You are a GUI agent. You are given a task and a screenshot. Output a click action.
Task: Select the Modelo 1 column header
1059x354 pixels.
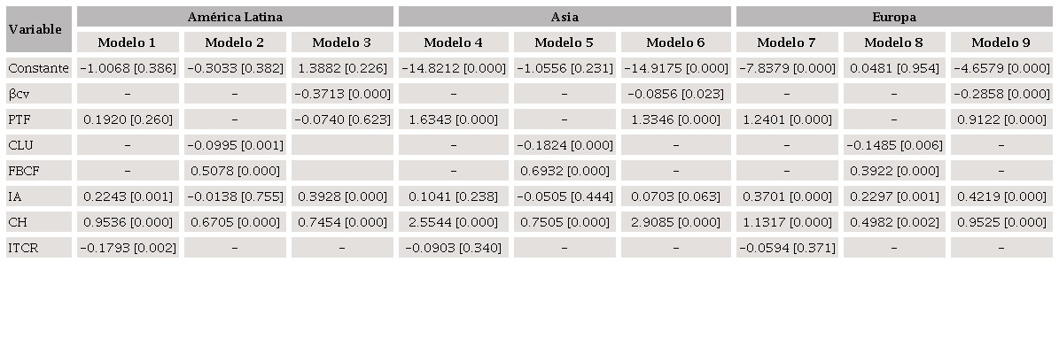(128, 42)
